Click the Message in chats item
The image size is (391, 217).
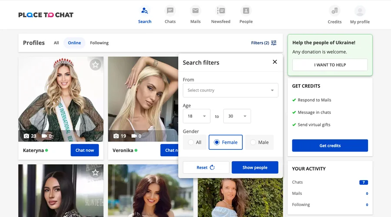coord(311,112)
